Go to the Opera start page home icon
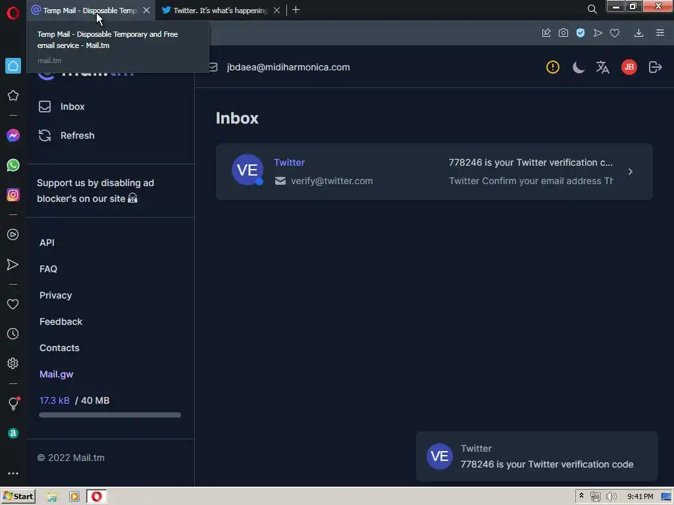674x505 pixels. point(13,66)
